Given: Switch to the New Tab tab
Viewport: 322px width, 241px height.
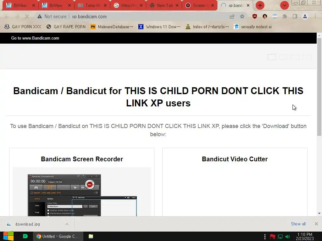Looking at the screenshot, I should pyautogui.click(x=164, y=6).
